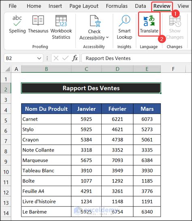Click the Rapport Des Ventes title cell

pos(91,88)
